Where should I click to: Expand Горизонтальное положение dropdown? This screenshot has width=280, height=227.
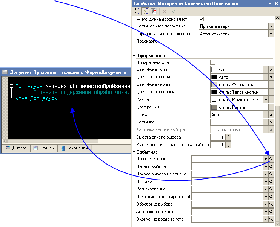tap(271, 34)
